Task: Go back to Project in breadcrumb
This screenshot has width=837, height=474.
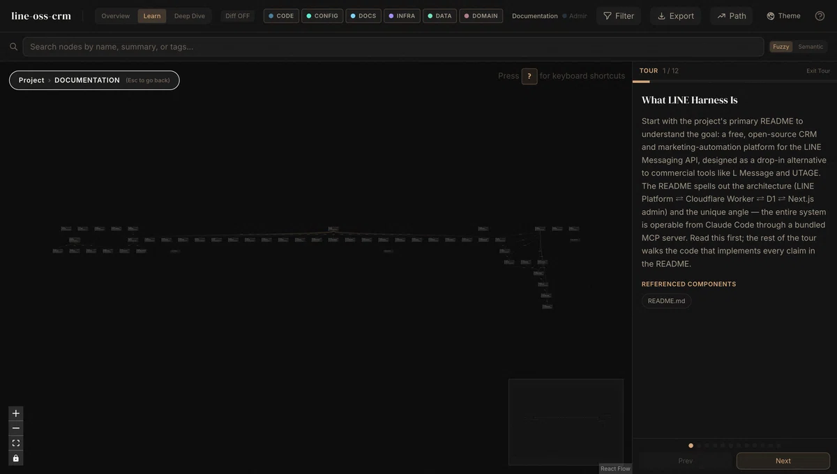Action: pyautogui.click(x=31, y=80)
